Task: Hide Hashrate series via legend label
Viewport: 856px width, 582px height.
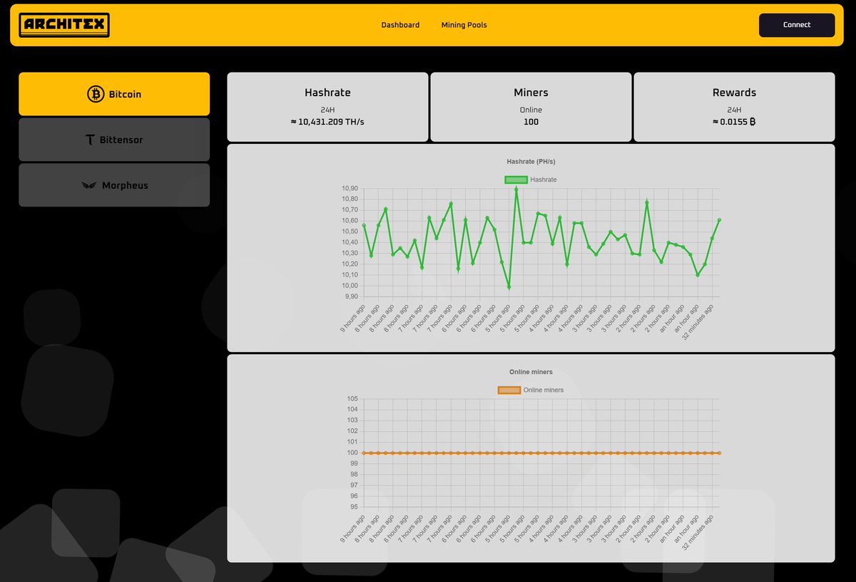Action: coord(544,180)
